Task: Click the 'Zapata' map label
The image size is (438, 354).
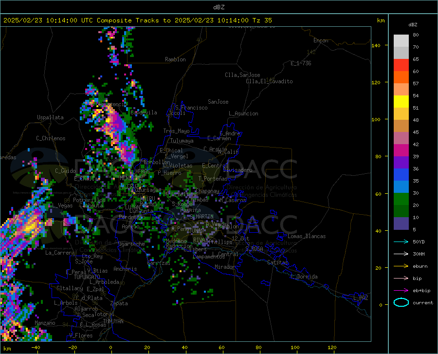Action: (119, 303)
